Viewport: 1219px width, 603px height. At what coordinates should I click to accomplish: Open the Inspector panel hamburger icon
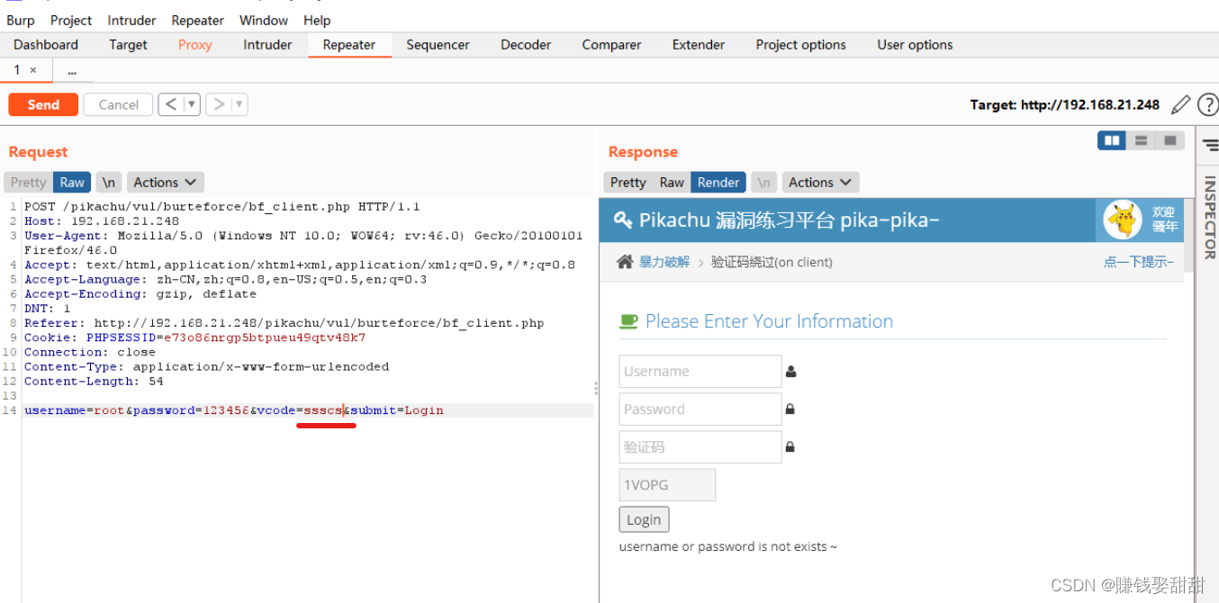coord(1210,145)
